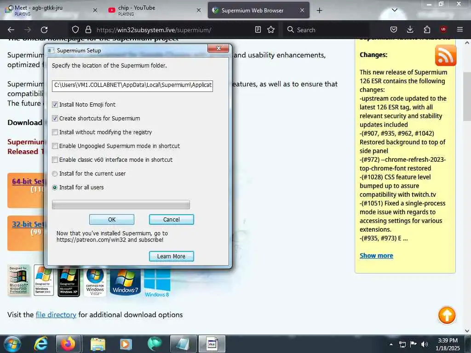Click the RSS feed icon in Changes panel
The image size is (471, 353).
pyautogui.click(x=445, y=55)
